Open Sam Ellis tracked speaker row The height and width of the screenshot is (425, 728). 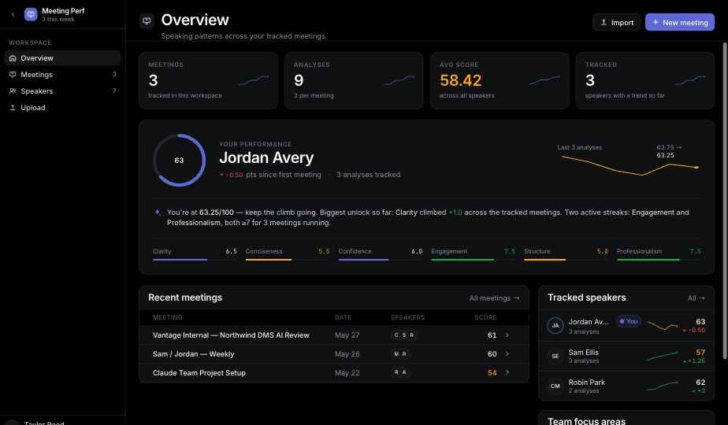click(x=626, y=357)
